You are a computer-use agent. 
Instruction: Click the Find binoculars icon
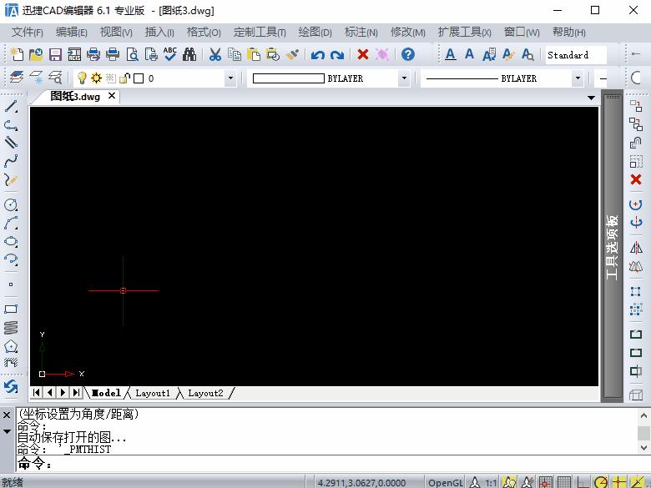(189, 55)
